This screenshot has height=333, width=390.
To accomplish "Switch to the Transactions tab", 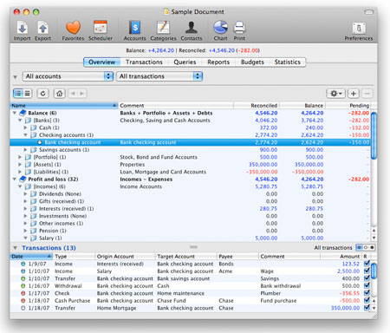I will (144, 62).
